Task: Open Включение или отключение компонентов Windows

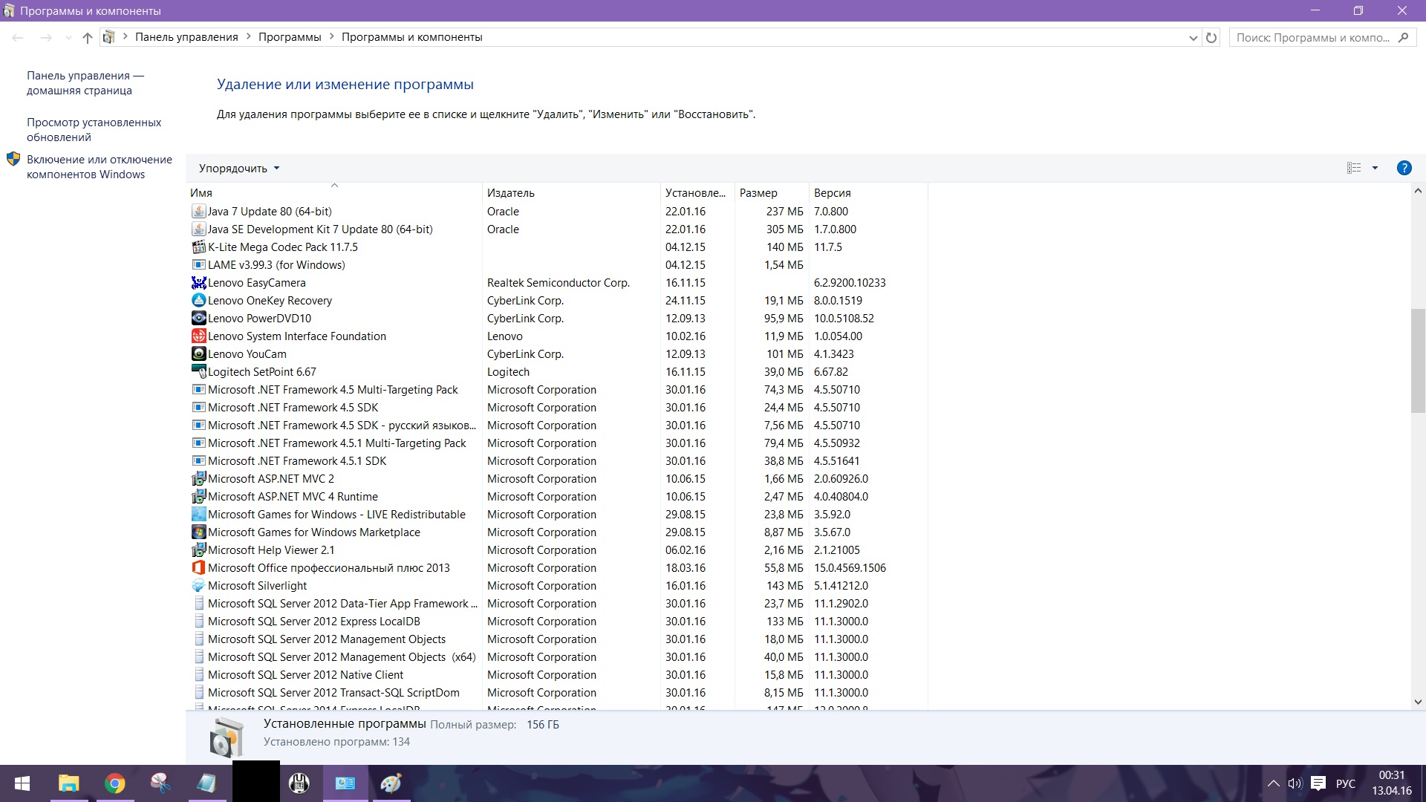Action: 100,167
